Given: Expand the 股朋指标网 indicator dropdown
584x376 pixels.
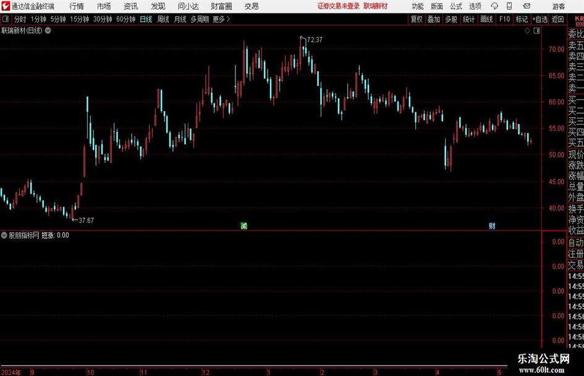Looking at the screenshot, I should pyautogui.click(x=4, y=235).
